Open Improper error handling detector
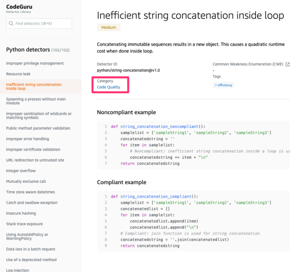Screen dimensions: 296x272 (28, 139)
